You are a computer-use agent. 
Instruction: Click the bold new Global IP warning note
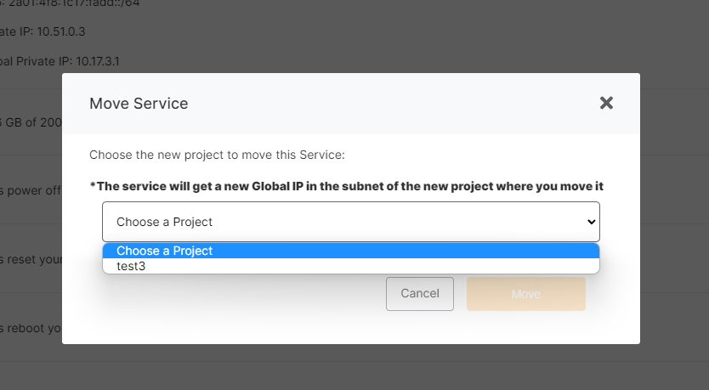[352, 186]
